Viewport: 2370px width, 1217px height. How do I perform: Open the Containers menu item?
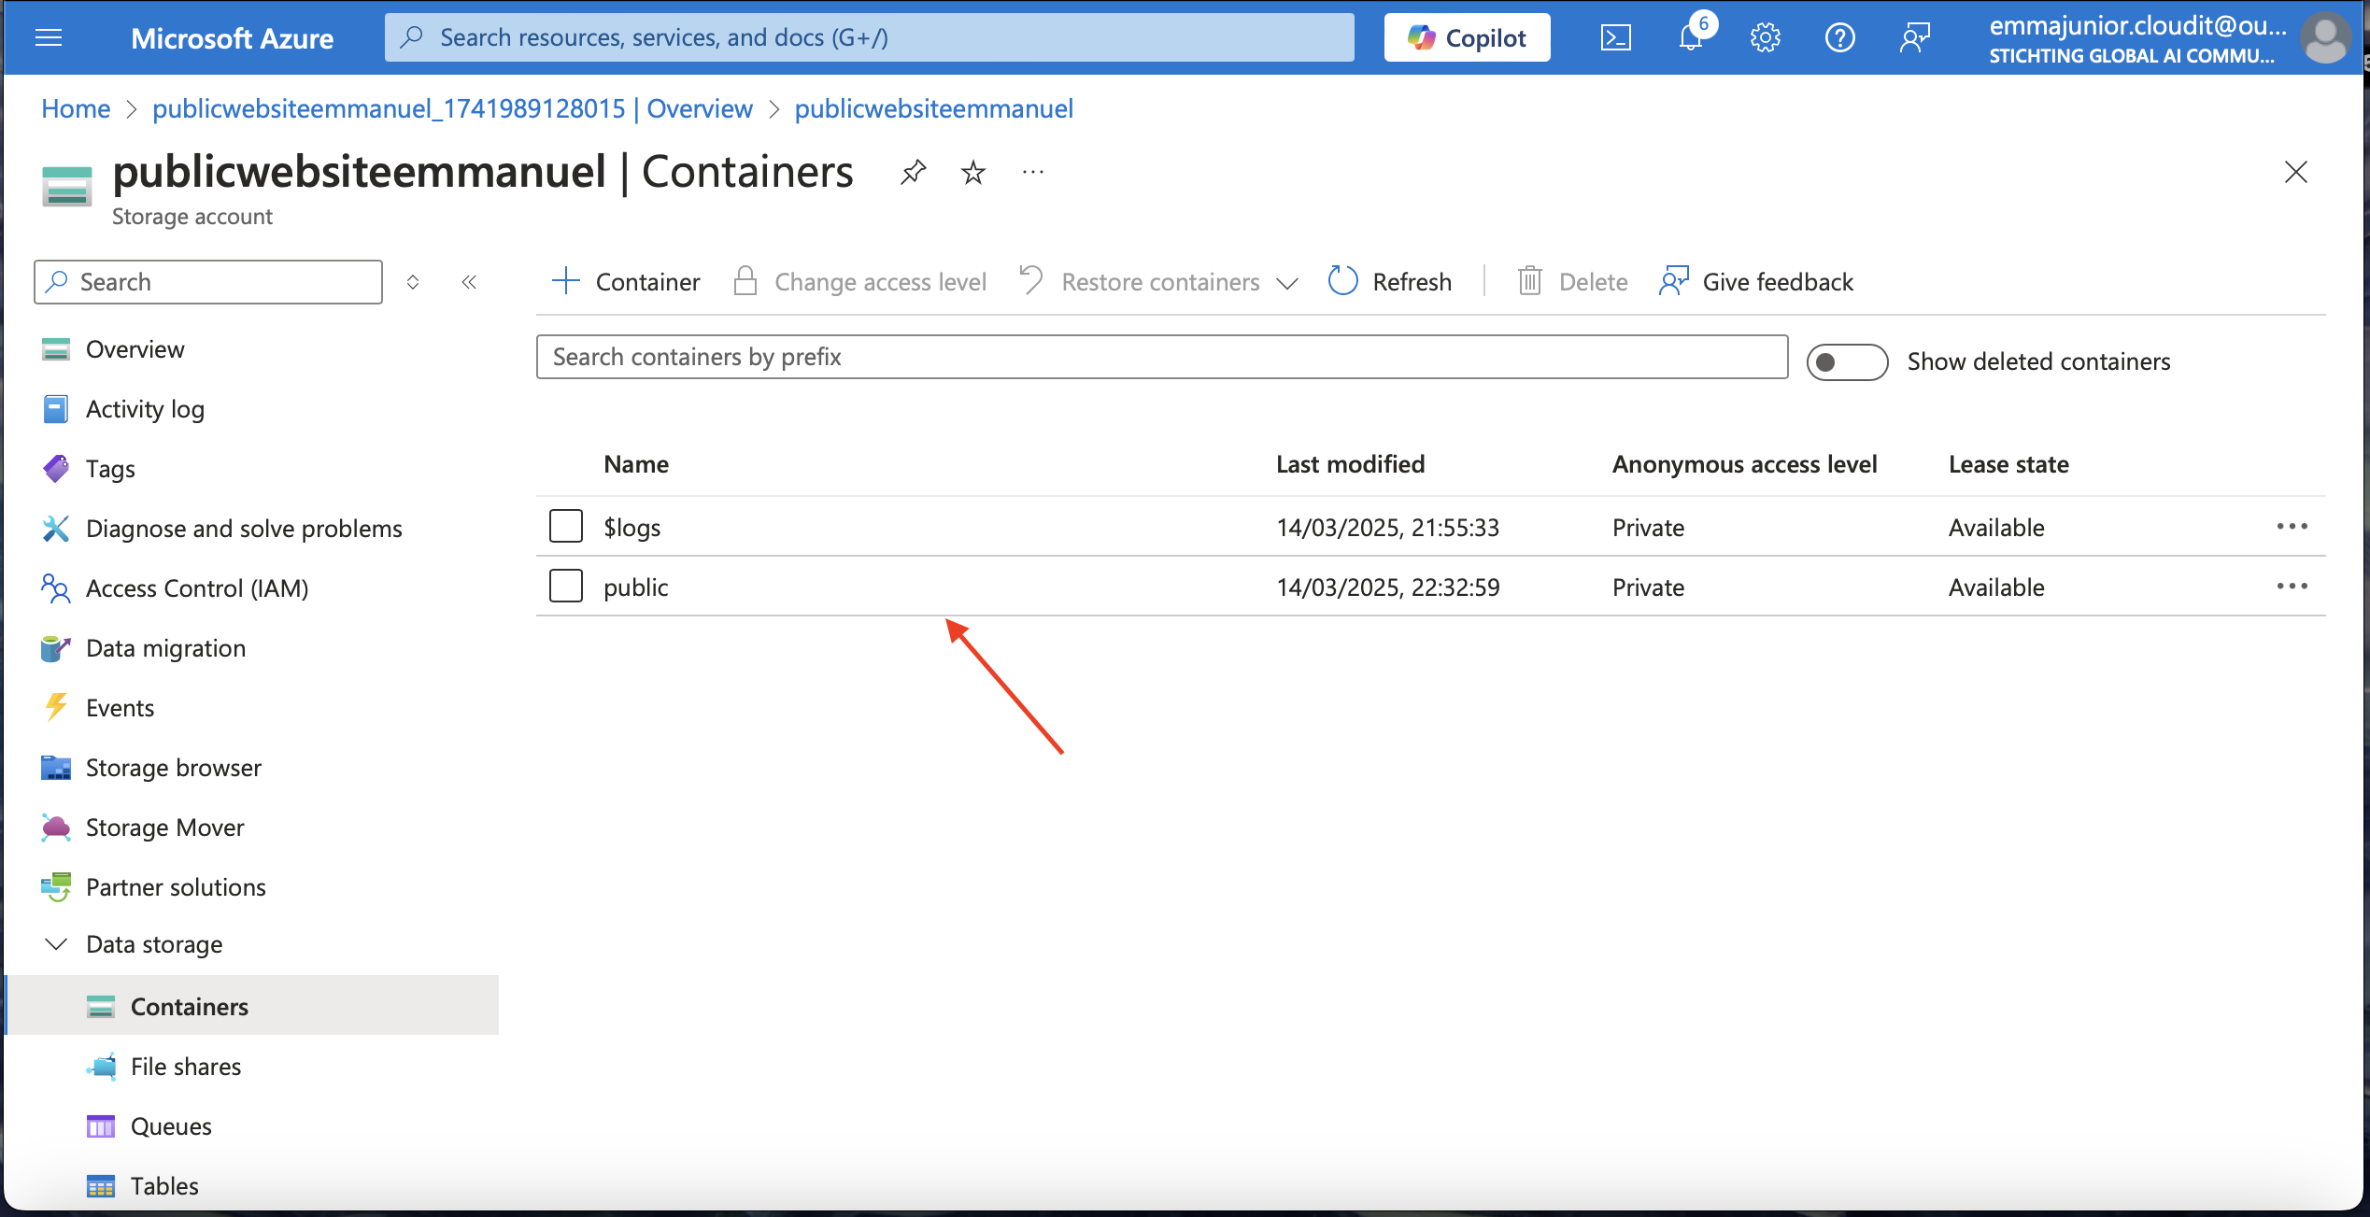coord(252,1006)
